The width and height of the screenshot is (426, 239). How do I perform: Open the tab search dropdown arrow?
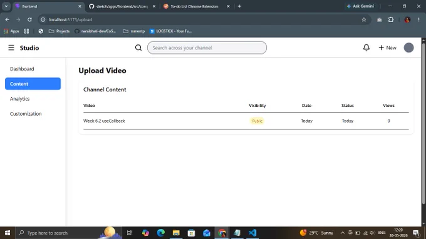pos(6,6)
